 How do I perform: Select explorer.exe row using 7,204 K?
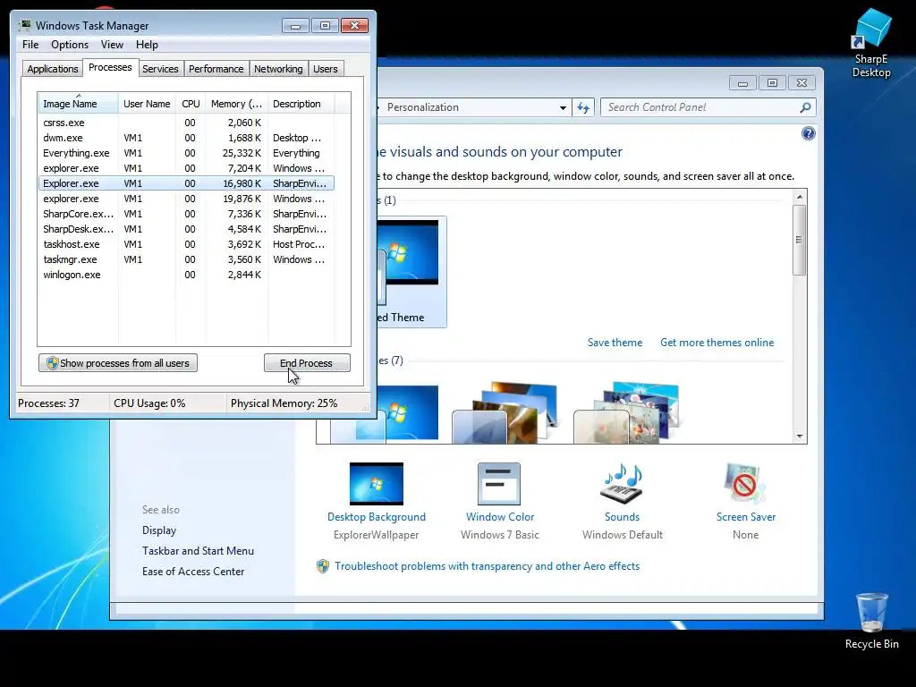186,168
